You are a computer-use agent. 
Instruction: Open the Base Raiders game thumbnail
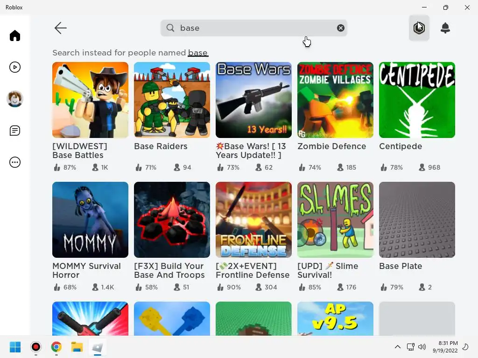click(172, 100)
